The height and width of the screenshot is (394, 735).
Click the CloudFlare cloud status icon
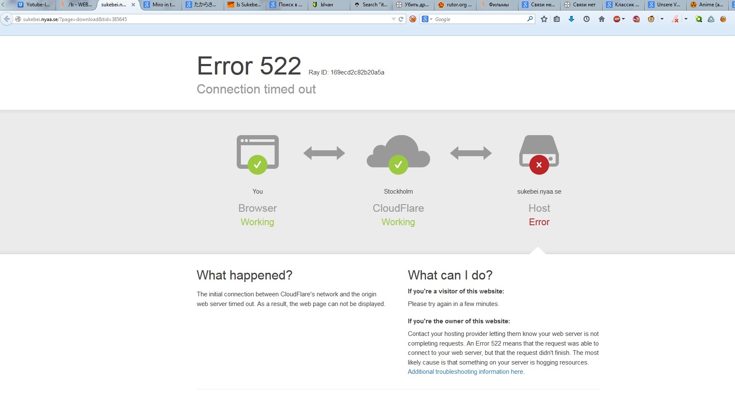pos(398,154)
